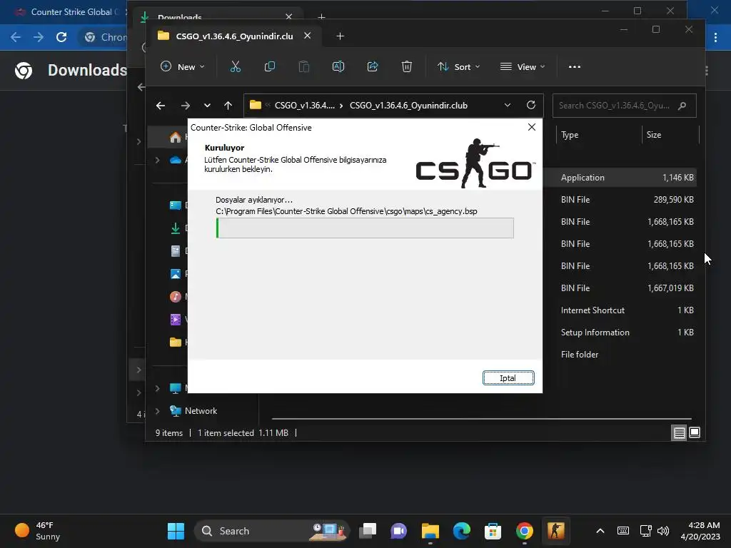
Task: Switch to the Downloads tab behind
Action: [x=179, y=17]
